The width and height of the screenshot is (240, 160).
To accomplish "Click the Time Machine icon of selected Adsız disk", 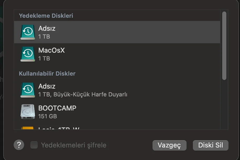I will pos(28,32).
